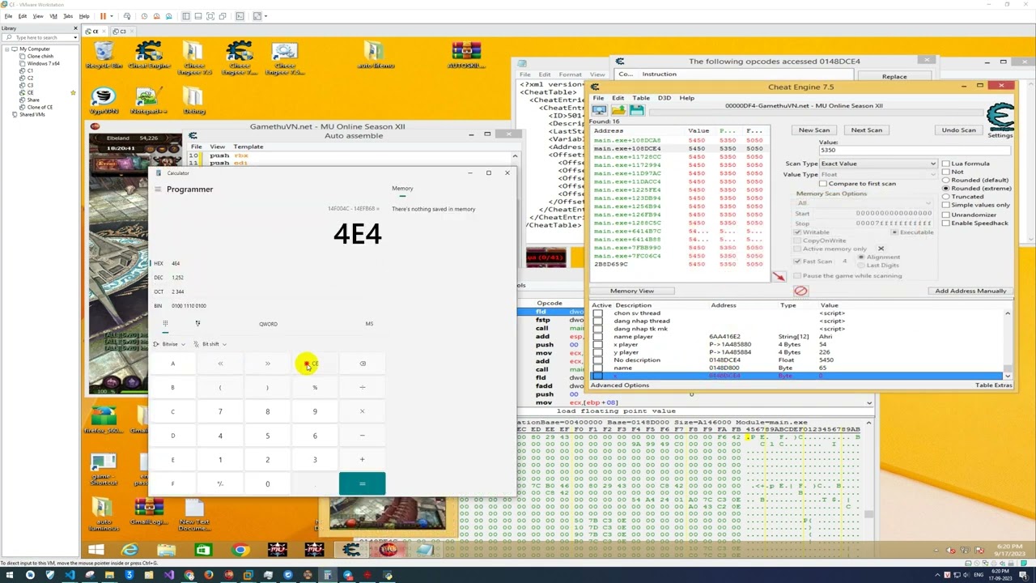Expand the Bit shift dropdown
1036x583 pixels.
(210, 344)
